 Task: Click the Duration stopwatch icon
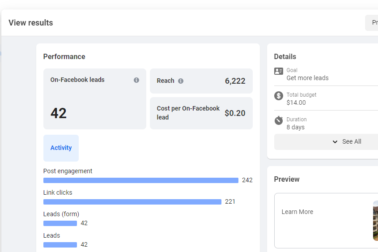click(278, 120)
